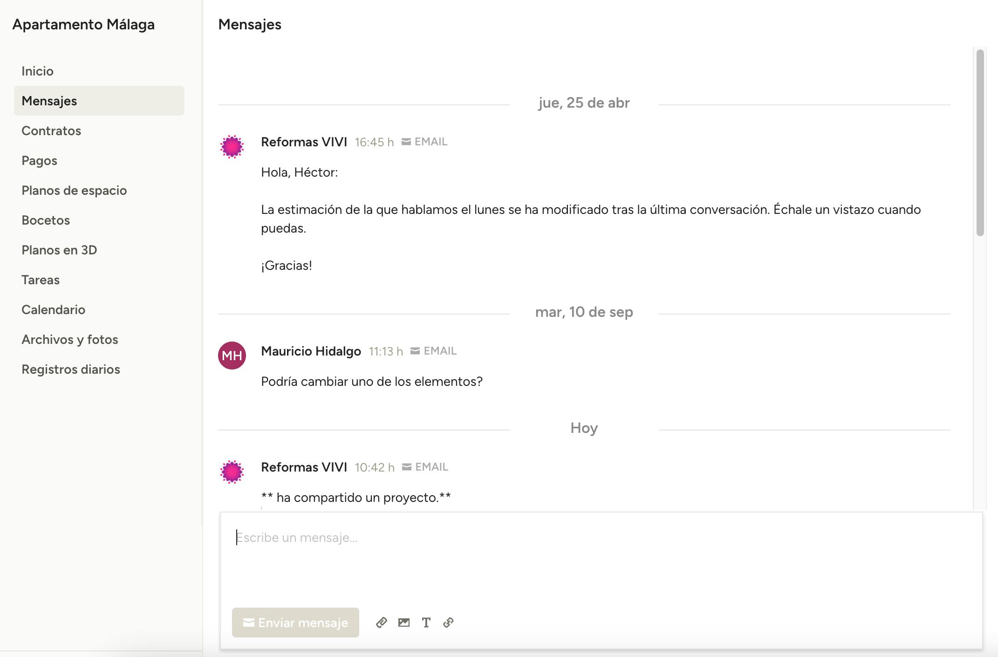Screen dimensions: 998x657
Task: Click the insert image icon
Action: [404, 623]
